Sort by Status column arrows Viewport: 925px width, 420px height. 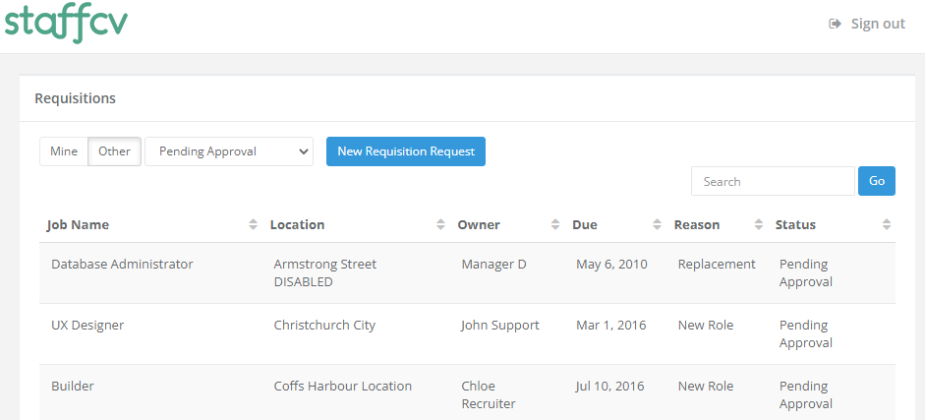point(886,224)
